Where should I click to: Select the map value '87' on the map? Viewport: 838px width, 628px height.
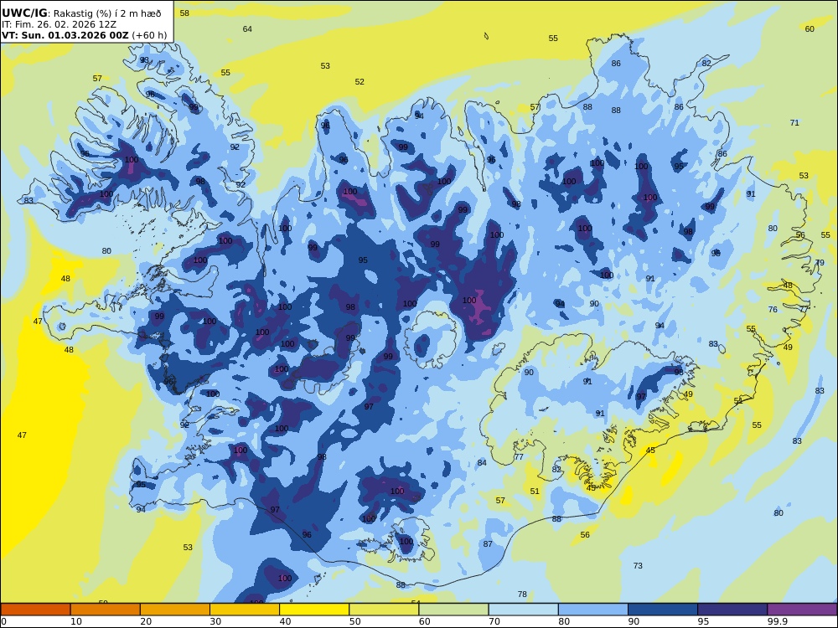click(x=488, y=543)
